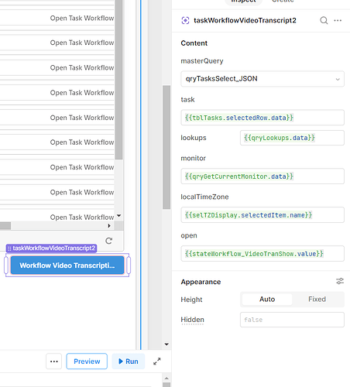Open the three-dot menu beside the component name
Screen dimensions: 350x387
pos(338,20)
